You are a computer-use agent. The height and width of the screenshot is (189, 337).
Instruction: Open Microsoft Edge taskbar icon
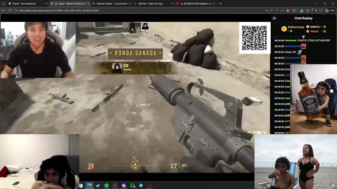coord(89,186)
